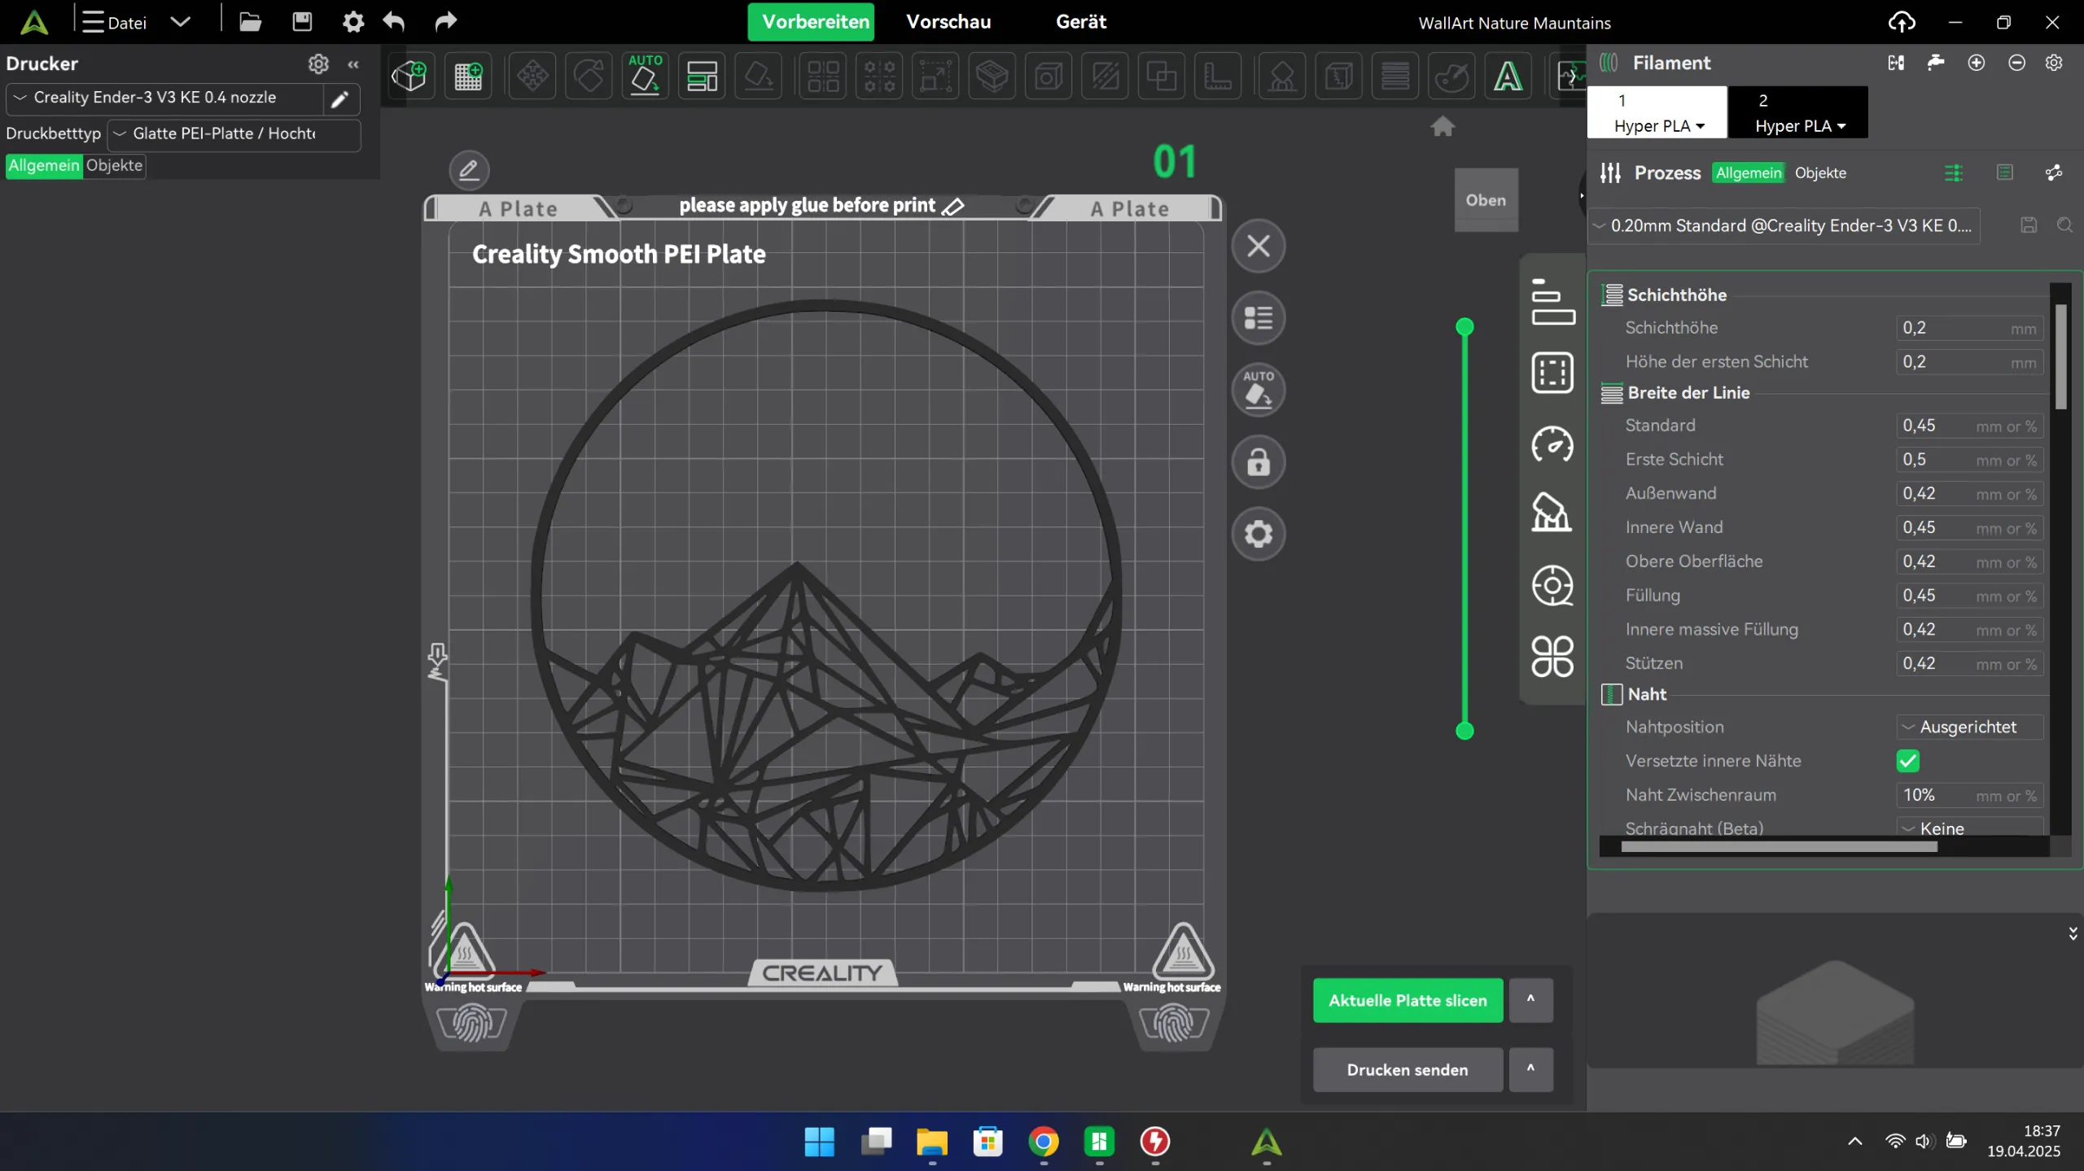Viewport: 2084px width, 1171px height.
Task: Open the speed gauge settings sidebar icon
Action: pos(1552,444)
